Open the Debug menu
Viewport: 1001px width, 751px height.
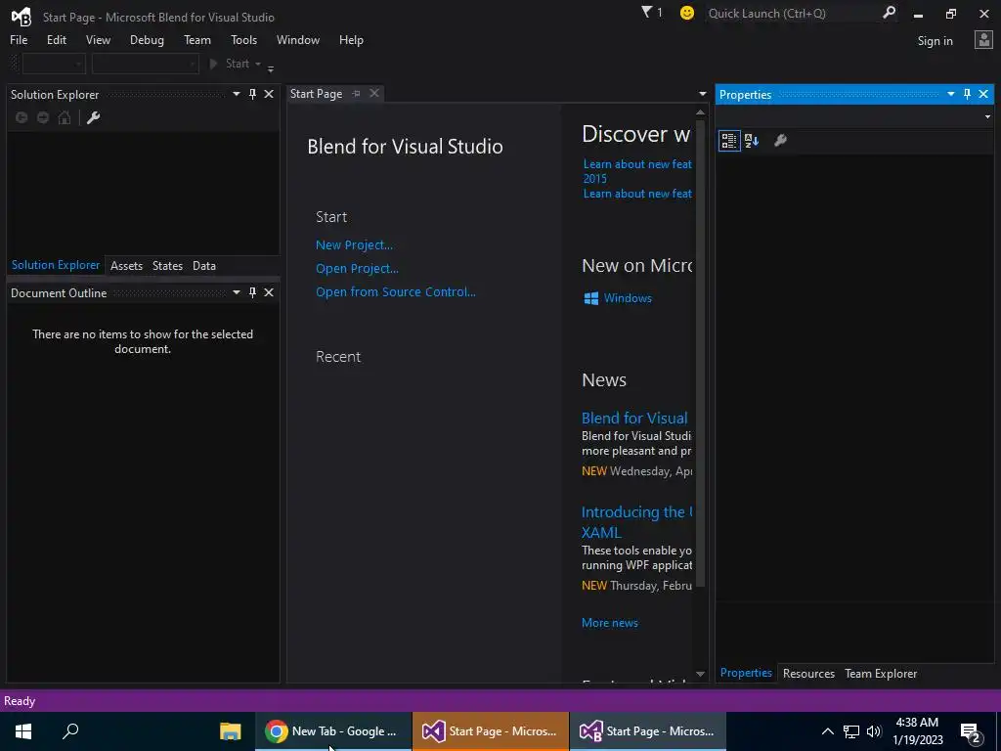click(147, 39)
